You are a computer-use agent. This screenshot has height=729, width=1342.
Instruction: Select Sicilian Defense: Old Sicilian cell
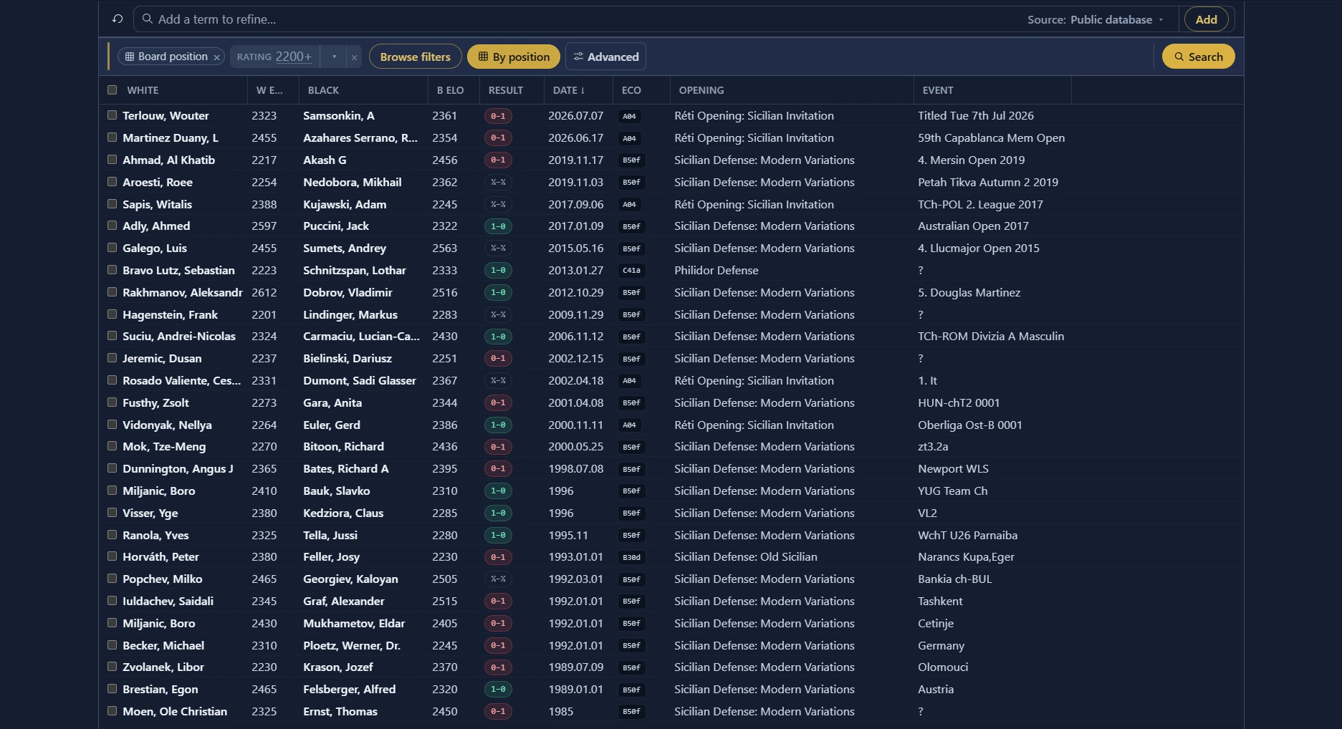(x=745, y=556)
